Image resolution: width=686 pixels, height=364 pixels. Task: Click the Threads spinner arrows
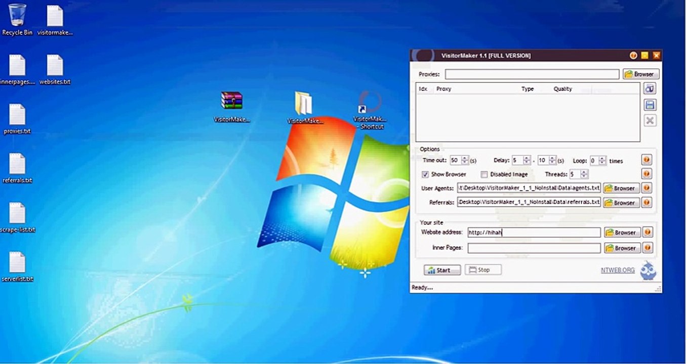pyautogui.click(x=584, y=174)
